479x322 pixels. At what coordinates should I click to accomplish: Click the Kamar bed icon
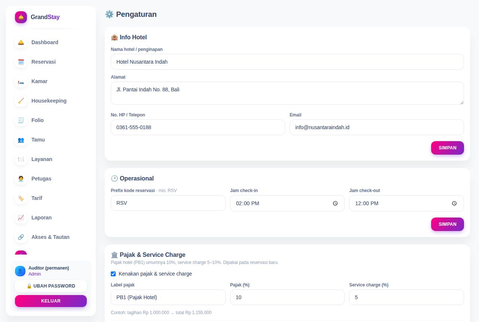pos(21,81)
